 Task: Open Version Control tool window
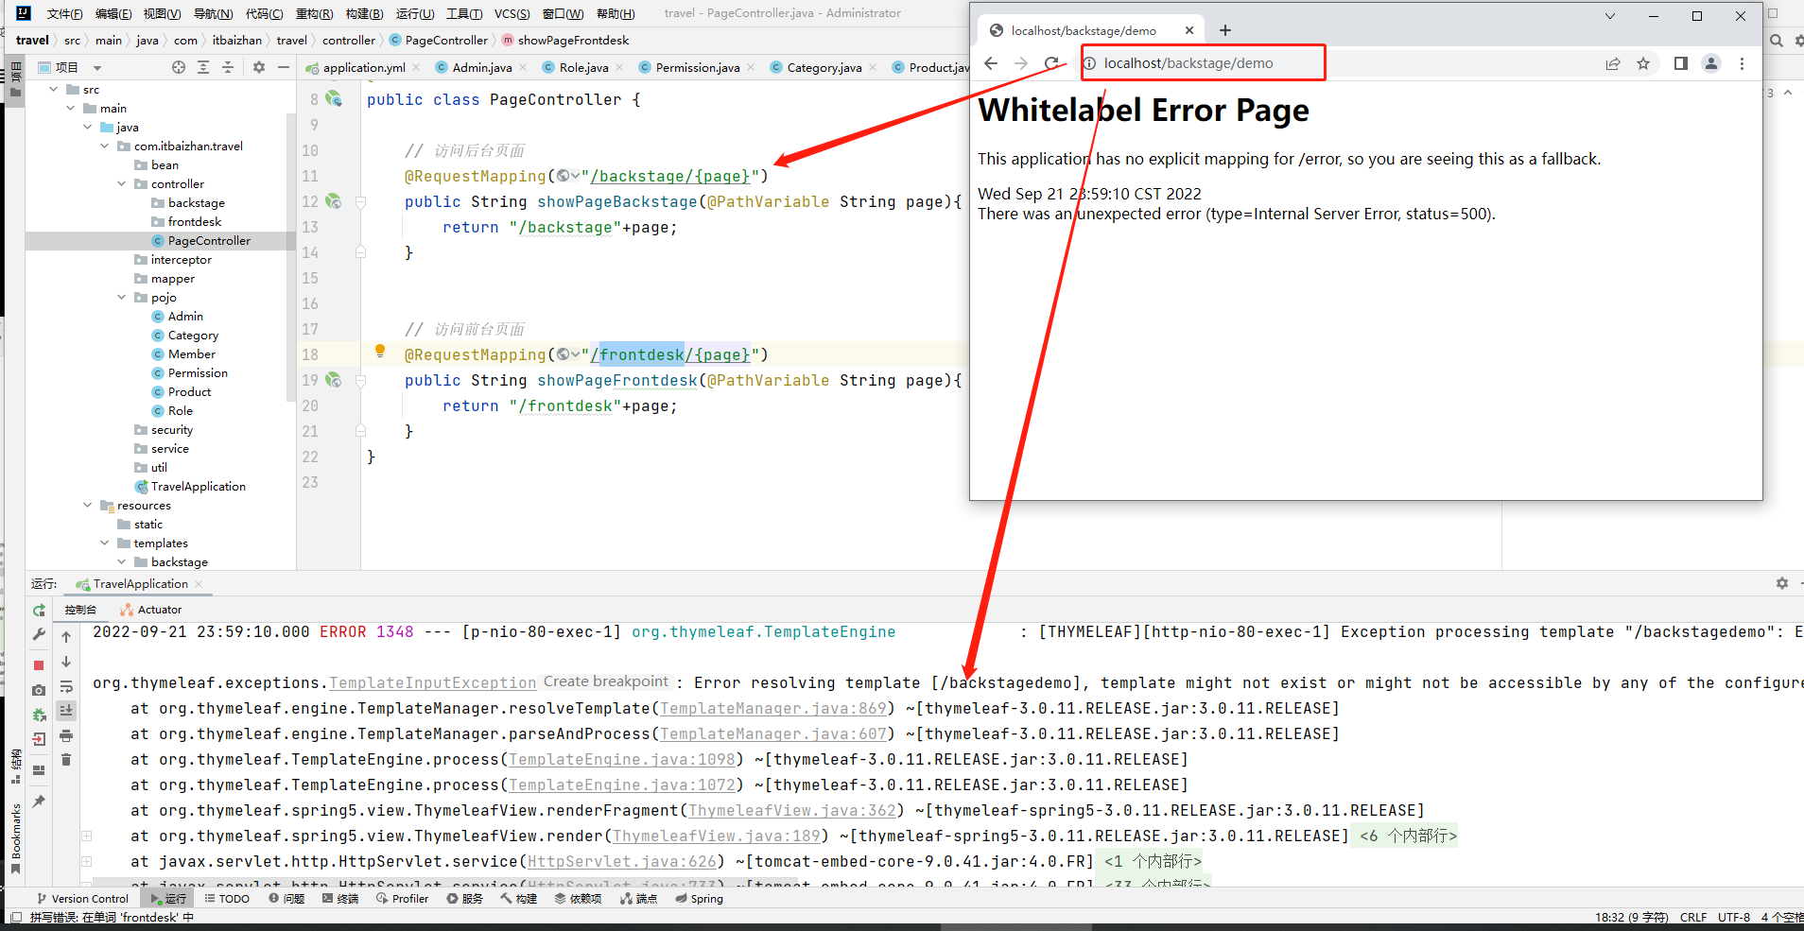coord(82,899)
